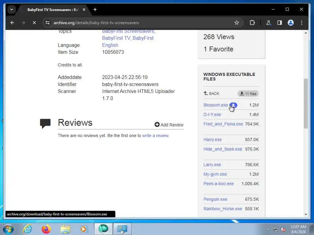Stop loading the page with X button

pyautogui.click(x=34, y=23)
